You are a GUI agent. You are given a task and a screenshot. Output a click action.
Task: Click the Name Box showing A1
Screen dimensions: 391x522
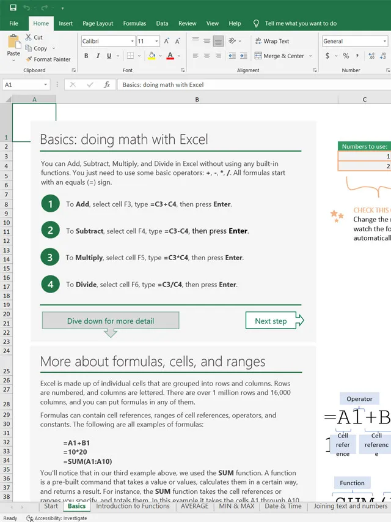tap(24, 84)
